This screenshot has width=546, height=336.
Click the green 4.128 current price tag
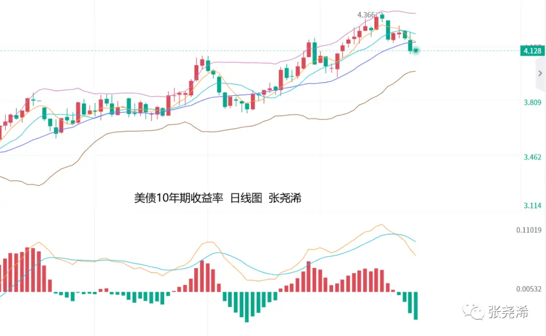click(x=532, y=50)
